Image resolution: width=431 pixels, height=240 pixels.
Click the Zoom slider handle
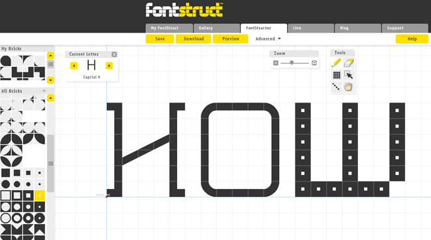292,63
